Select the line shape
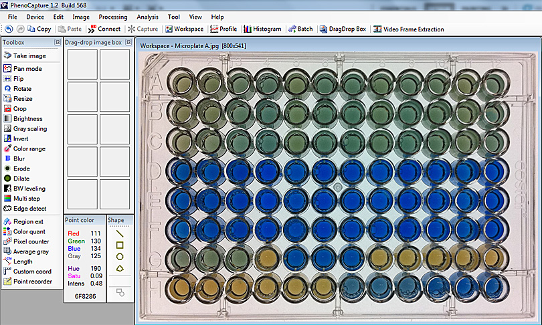Image resolution: width=542 pixels, height=325 pixels. (x=120, y=233)
